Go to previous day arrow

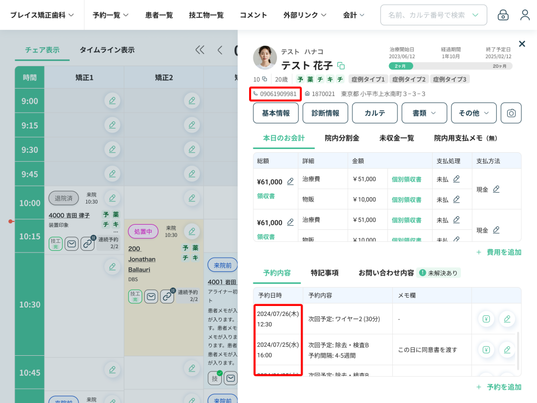coord(220,50)
